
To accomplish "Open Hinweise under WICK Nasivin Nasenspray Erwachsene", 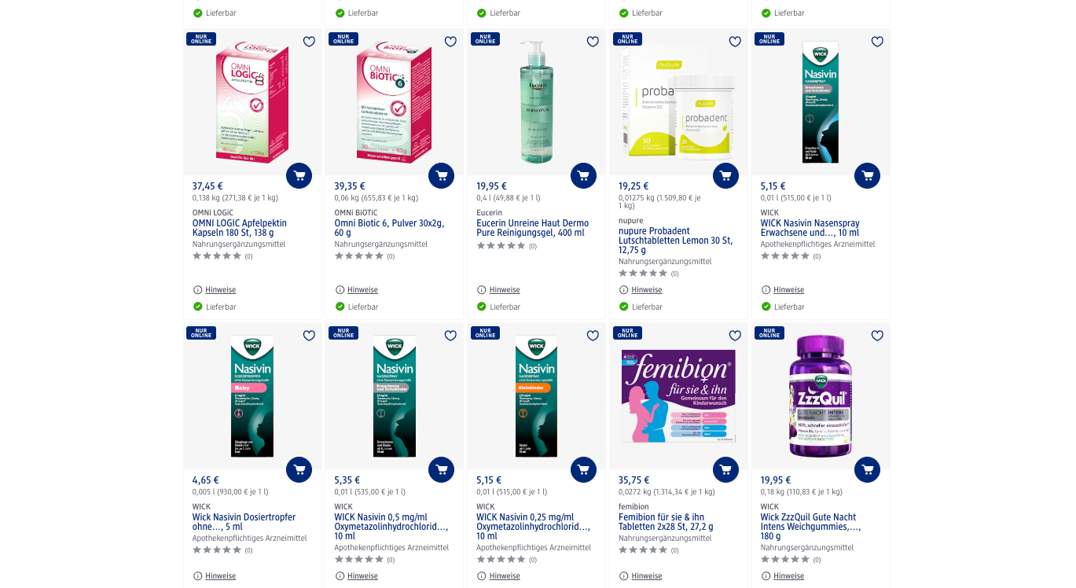I will coord(783,290).
